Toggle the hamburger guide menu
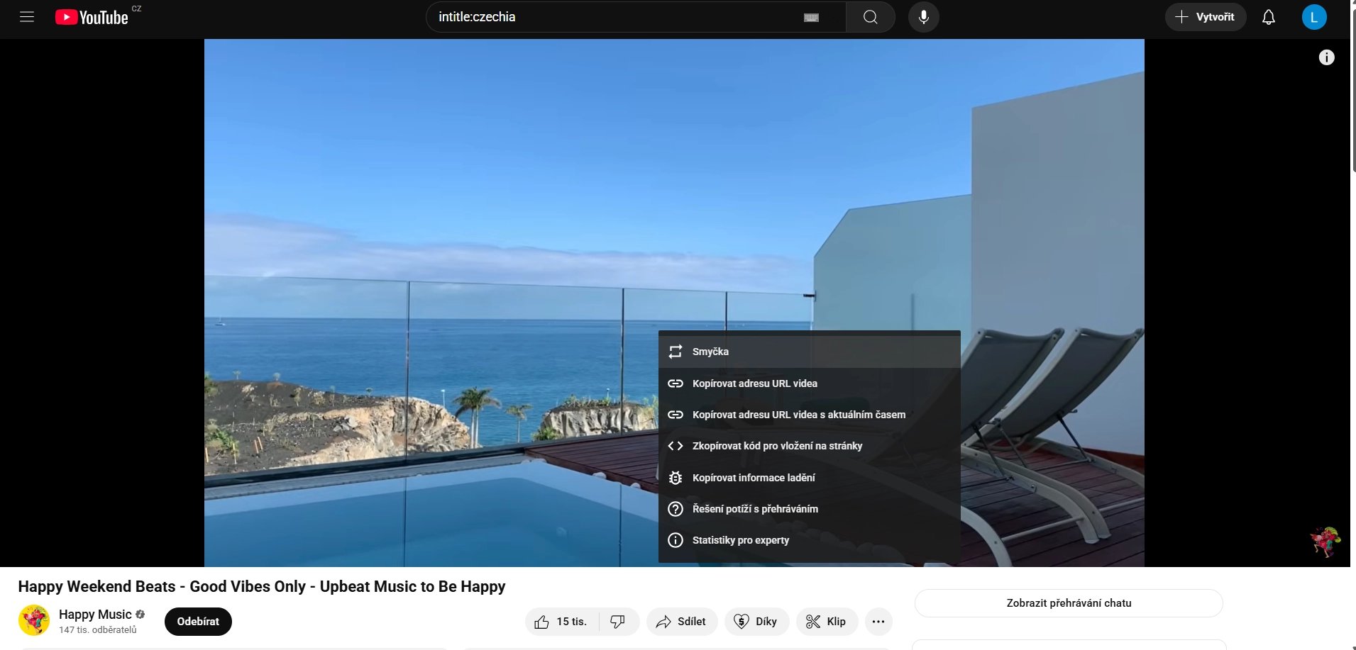The height and width of the screenshot is (650, 1356). click(x=27, y=16)
